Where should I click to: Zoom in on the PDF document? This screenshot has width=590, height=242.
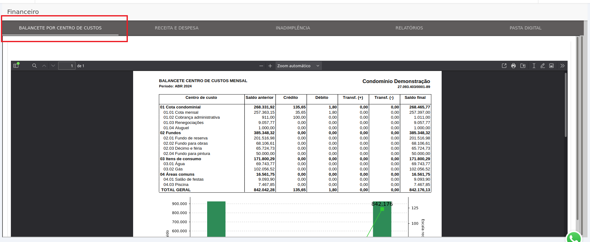coord(270,66)
